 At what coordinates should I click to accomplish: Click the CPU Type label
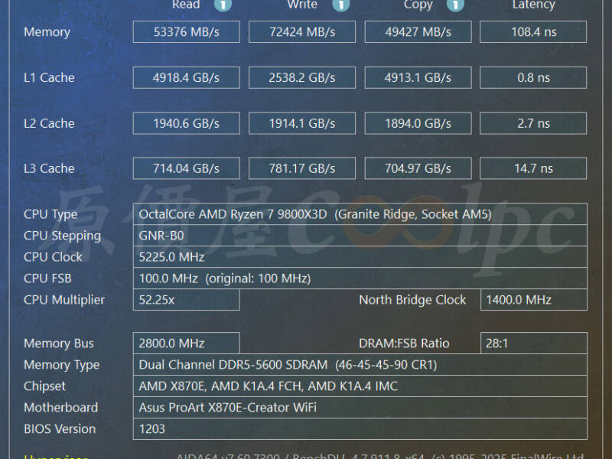pos(50,214)
